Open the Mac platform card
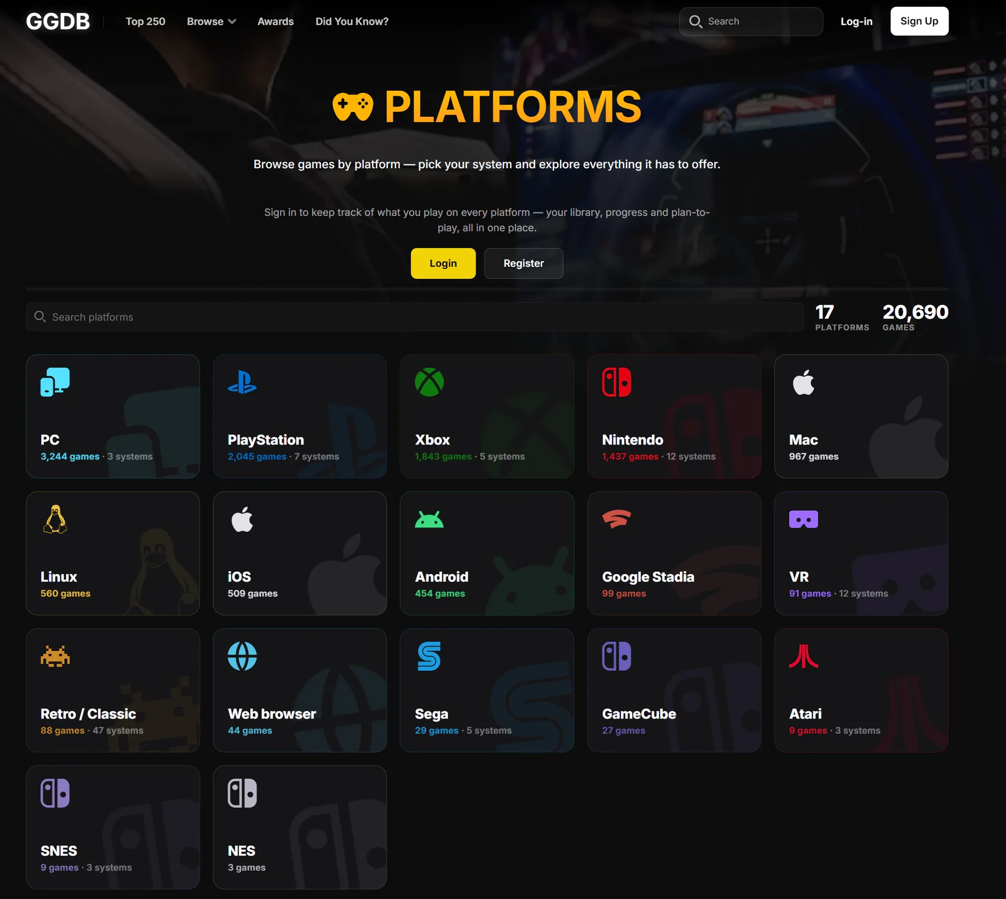 (x=861, y=416)
